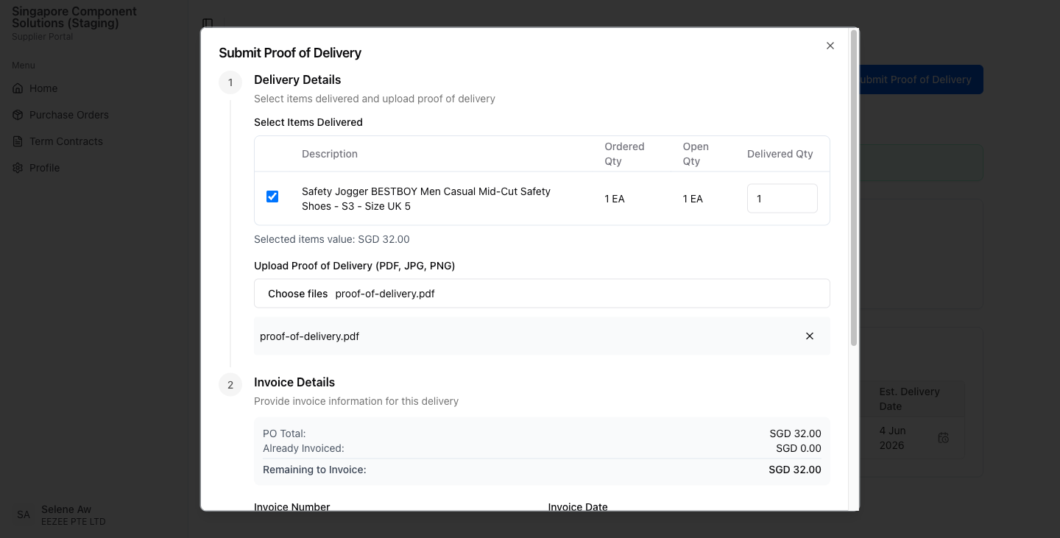Click the Term Contracts document icon
This screenshot has height=538, width=1060.
pyautogui.click(x=18, y=141)
